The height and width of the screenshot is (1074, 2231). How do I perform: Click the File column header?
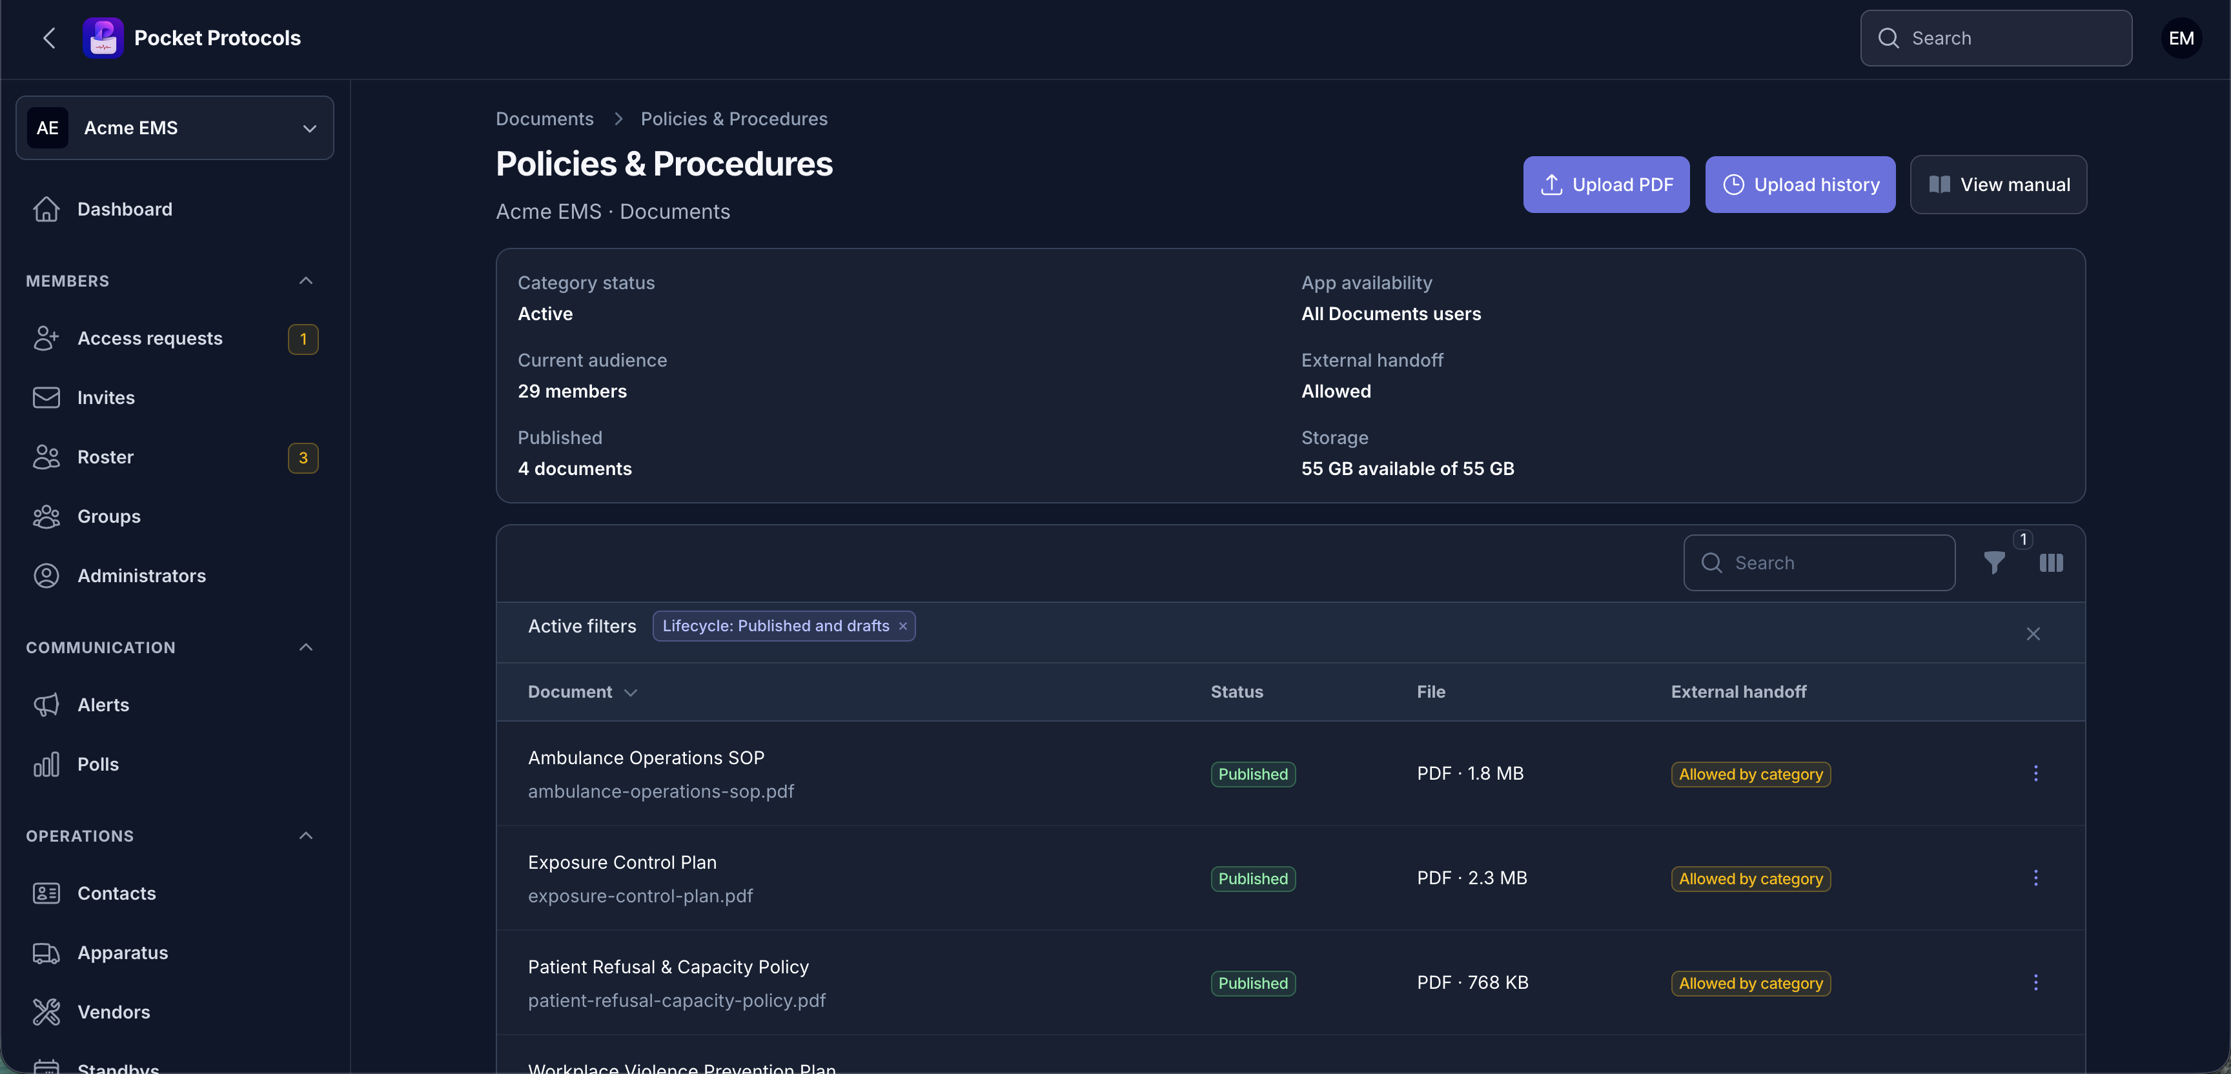(1431, 692)
